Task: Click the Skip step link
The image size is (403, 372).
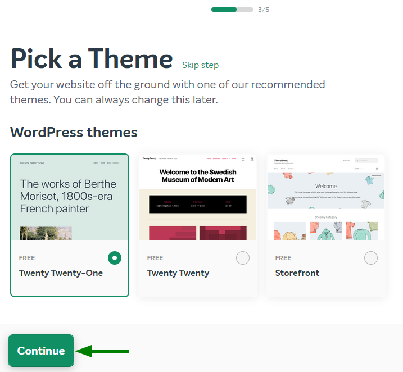Action: point(200,65)
